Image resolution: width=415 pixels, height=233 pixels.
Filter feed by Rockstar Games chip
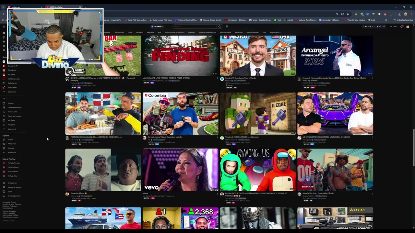point(225,32)
